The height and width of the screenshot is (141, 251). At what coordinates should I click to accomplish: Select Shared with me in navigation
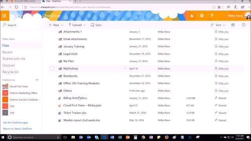(x=14, y=59)
